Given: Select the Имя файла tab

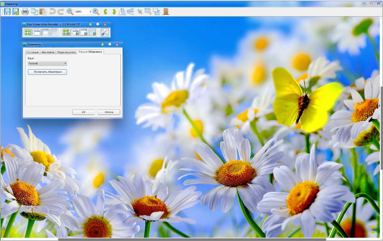Looking at the screenshot, I should pyautogui.click(x=48, y=52).
